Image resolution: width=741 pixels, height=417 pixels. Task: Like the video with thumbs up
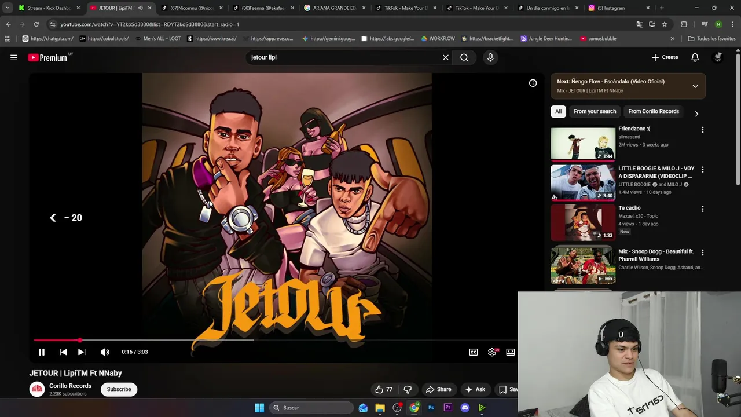coord(383,389)
